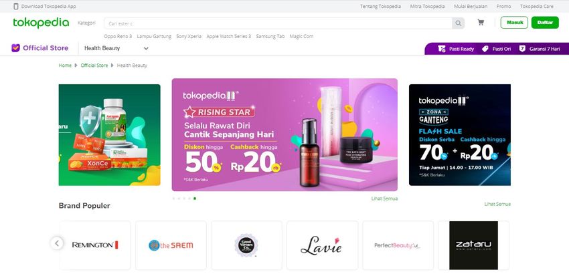
Task: Click Download Tokopedia App link
Action: point(49,6)
